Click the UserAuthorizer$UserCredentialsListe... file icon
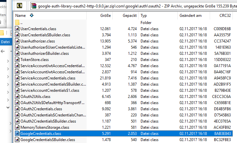This screenshot has width=237, height=143. point(17,47)
